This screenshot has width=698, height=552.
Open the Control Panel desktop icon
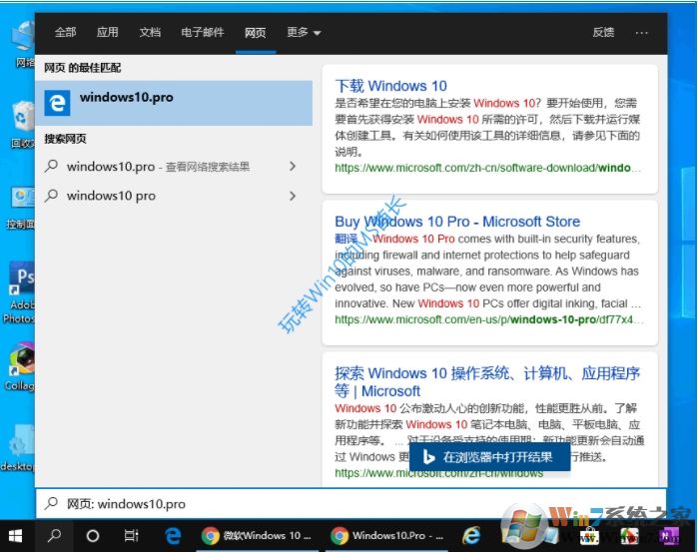pos(21,208)
